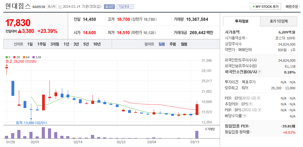Image resolution: width=303 pixels, height=147 pixels.
Task: Expand the 동일업종 PER arrow link
Action: (x=250, y=126)
